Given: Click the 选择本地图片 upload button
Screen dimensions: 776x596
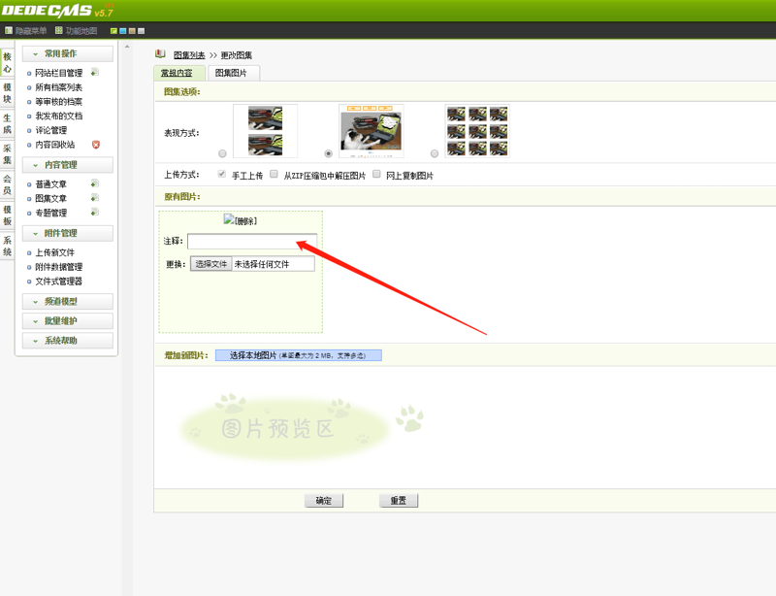Looking at the screenshot, I should click(x=298, y=356).
